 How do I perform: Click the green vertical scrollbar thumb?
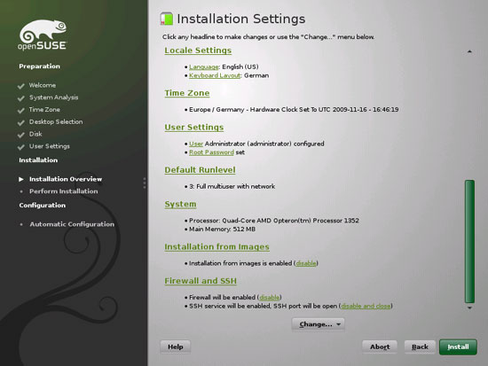click(469, 241)
